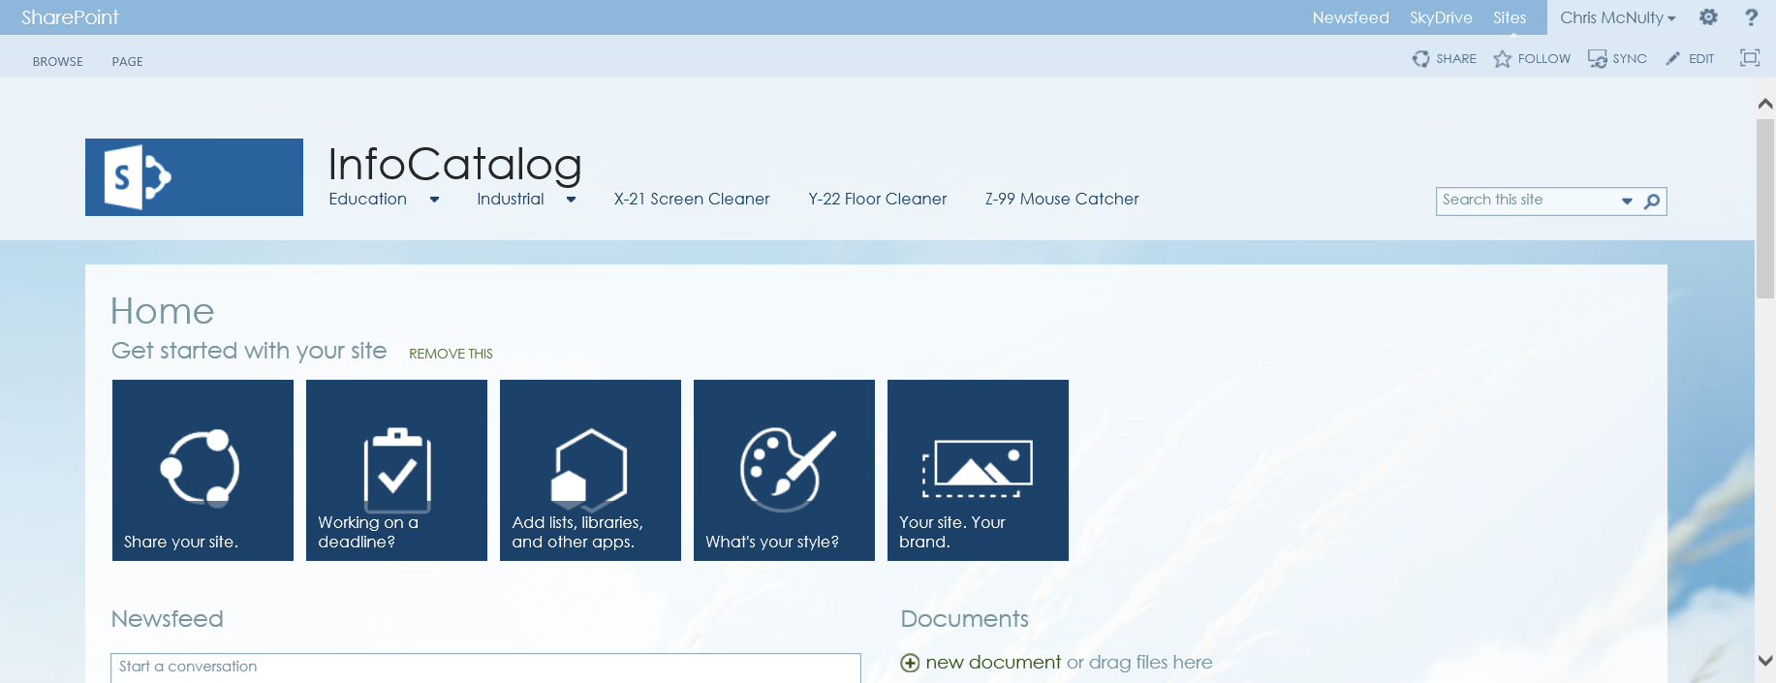1776x683 pixels.
Task: Open the Share your site tile
Action: pyautogui.click(x=203, y=470)
